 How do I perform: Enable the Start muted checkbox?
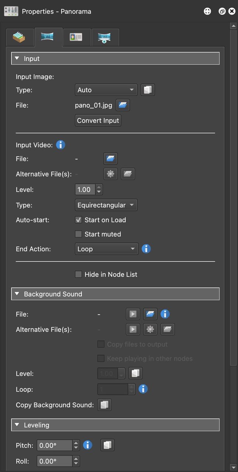coord(78,234)
